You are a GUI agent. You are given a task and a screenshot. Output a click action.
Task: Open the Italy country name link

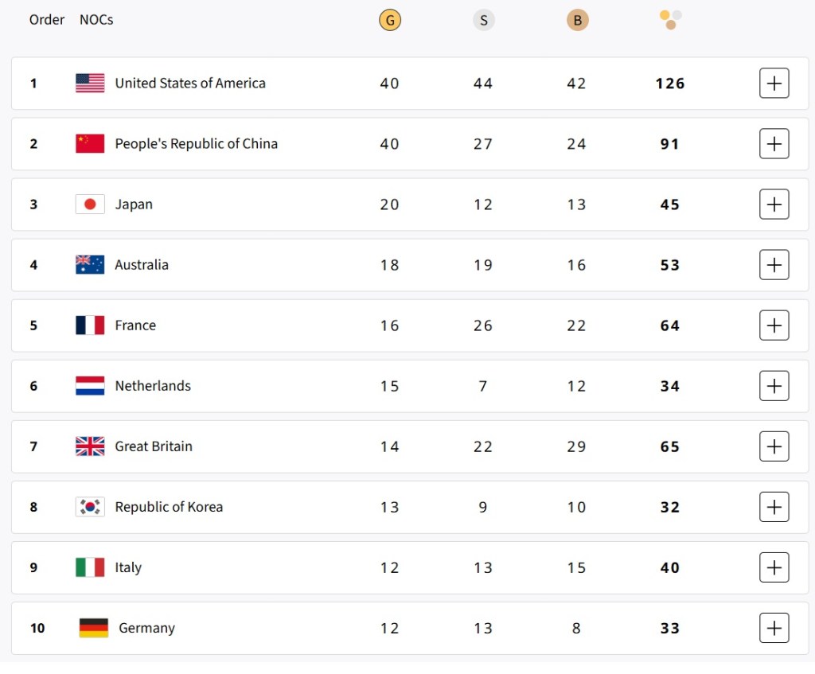click(128, 567)
